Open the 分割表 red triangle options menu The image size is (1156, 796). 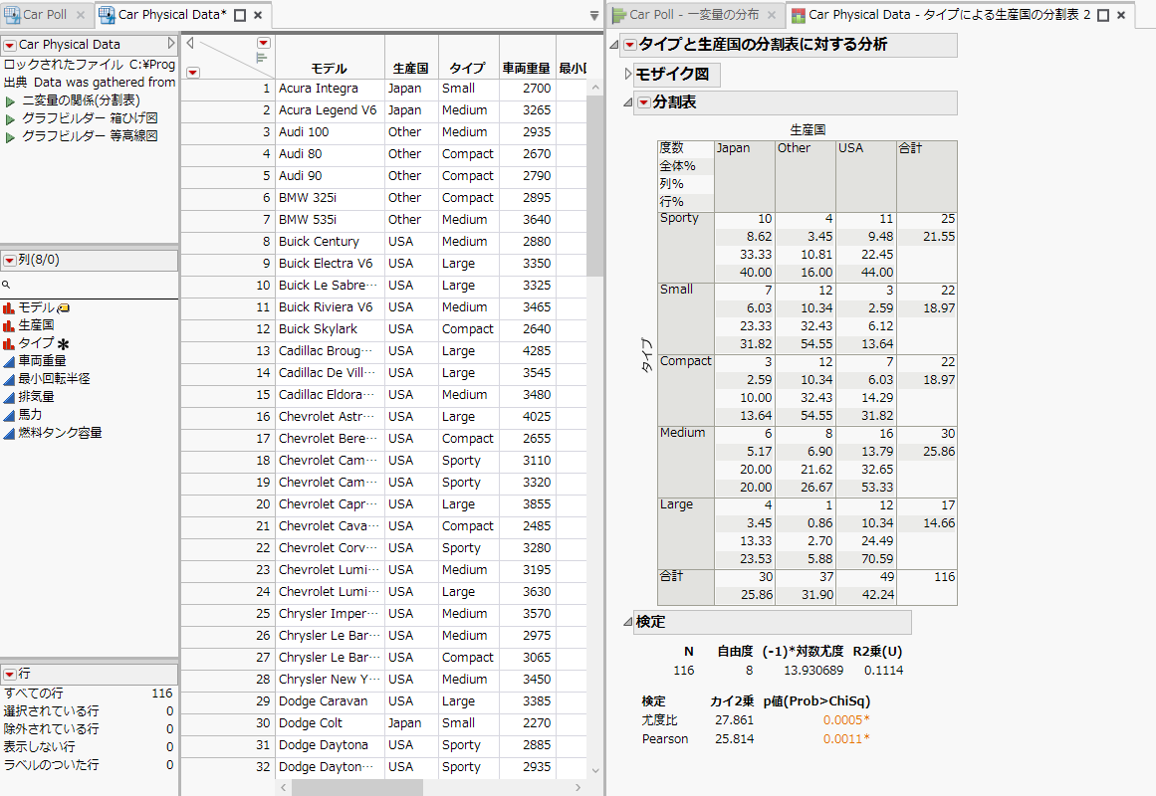tap(643, 102)
